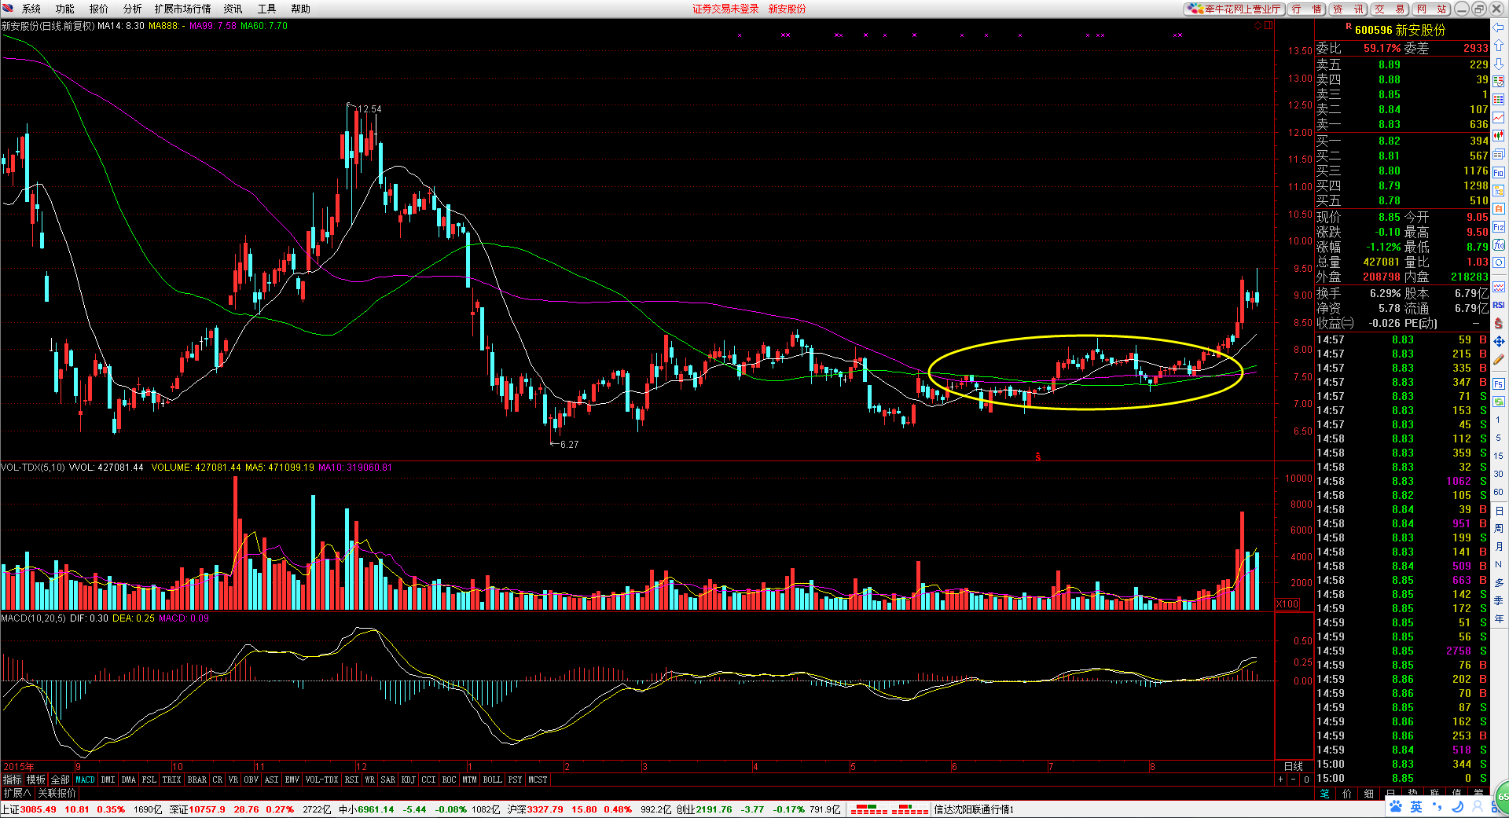
Task: Click the 交易 button in title bar
Action: click(1390, 9)
